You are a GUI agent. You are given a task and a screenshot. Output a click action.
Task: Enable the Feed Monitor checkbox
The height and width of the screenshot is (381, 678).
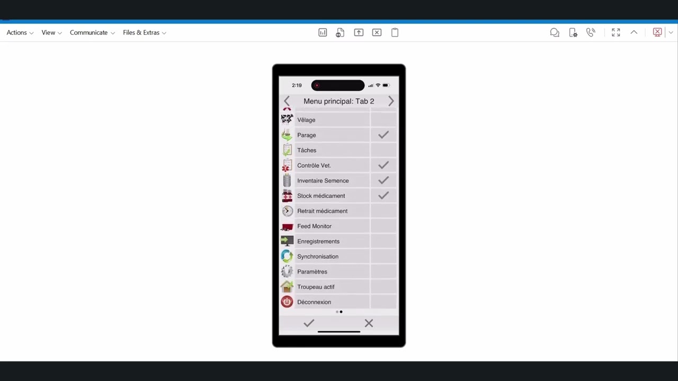383,226
